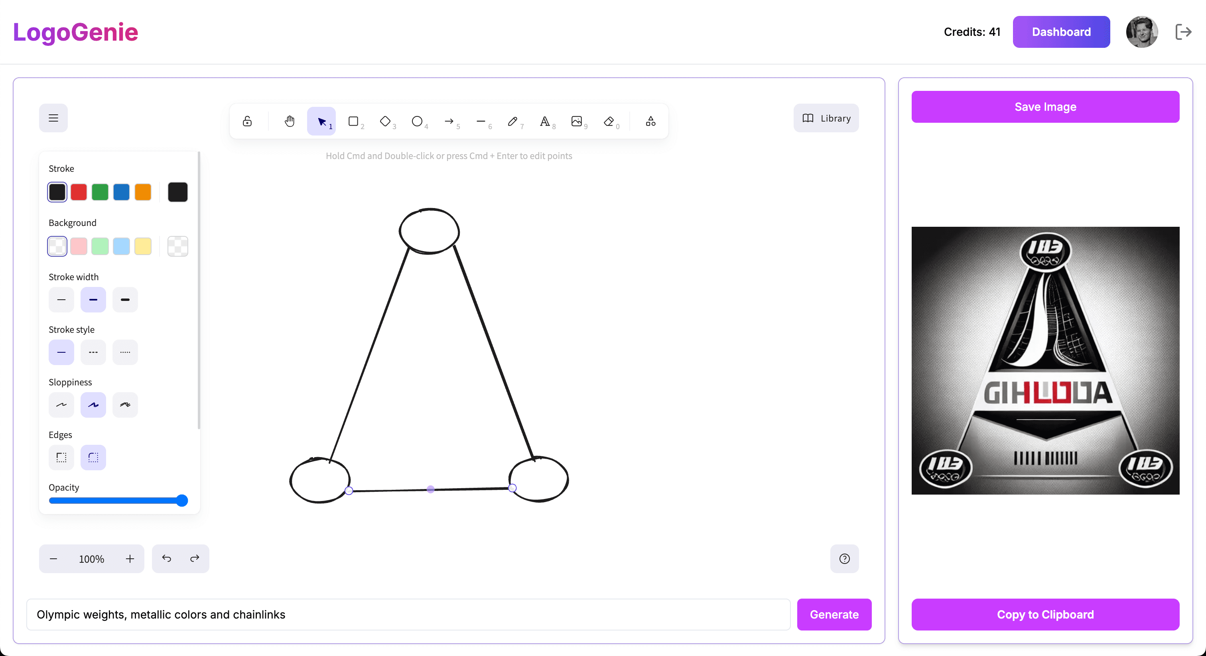1206x656 pixels.
Task: Set stroke width to bold
Action: click(93, 299)
